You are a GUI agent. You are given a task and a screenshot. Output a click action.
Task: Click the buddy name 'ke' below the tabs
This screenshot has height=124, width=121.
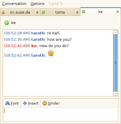pyautogui.click(x=13, y=23)
